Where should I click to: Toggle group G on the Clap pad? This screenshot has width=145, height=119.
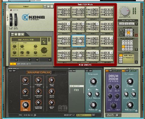tap(92, 44)
